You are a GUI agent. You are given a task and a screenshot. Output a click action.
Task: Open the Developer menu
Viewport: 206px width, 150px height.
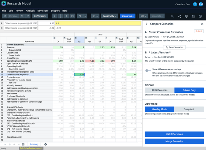(43, 11)
